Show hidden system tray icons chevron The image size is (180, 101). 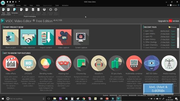click(x=149, y=99)
